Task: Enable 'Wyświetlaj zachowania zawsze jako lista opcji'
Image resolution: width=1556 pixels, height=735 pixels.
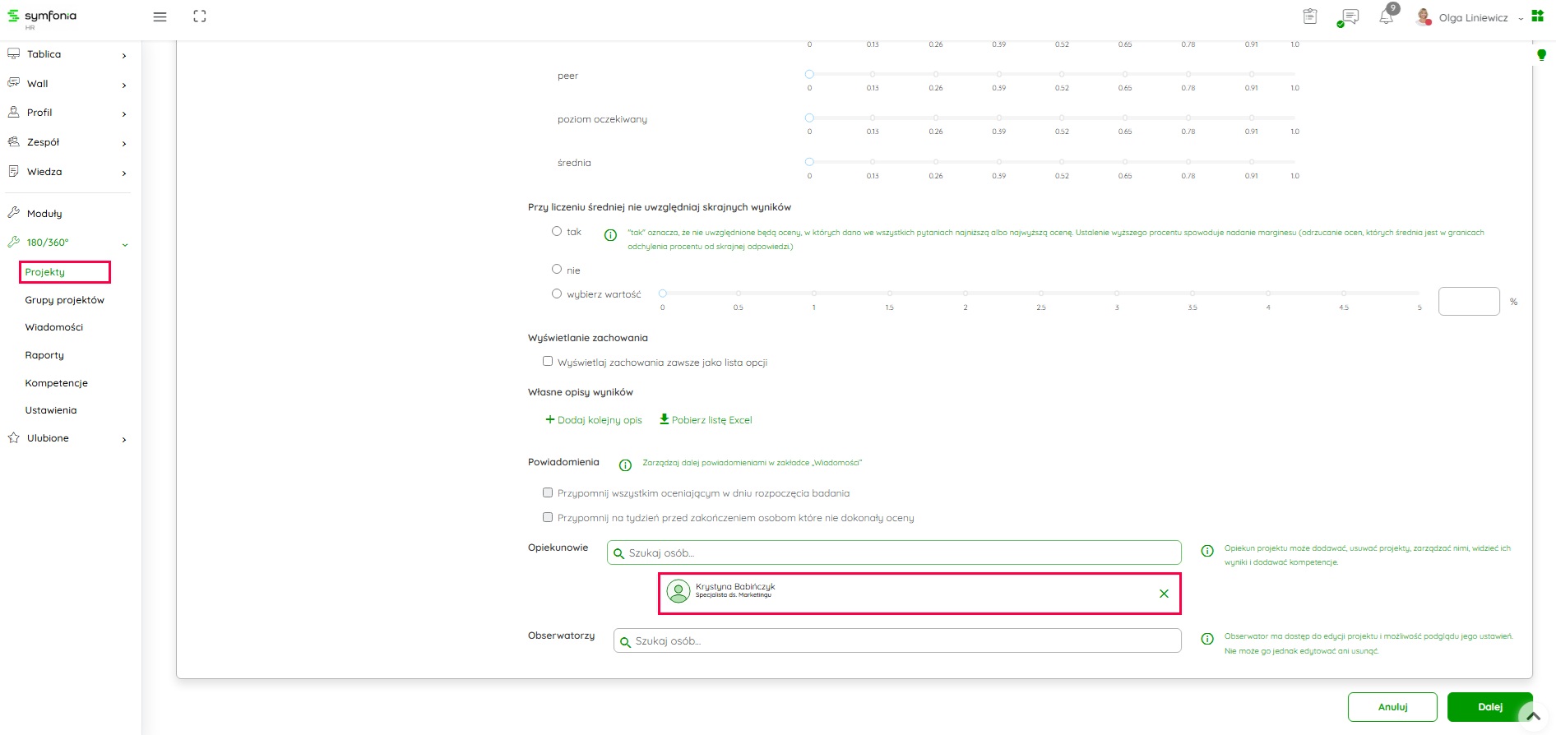Action: [548, 361]
